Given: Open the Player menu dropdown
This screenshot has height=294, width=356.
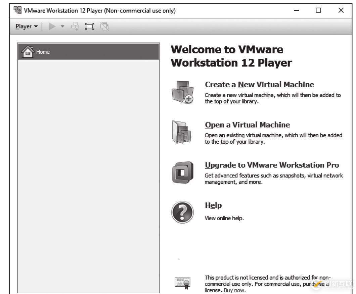Looking at the screenshot, I should [x=27, y=26].
